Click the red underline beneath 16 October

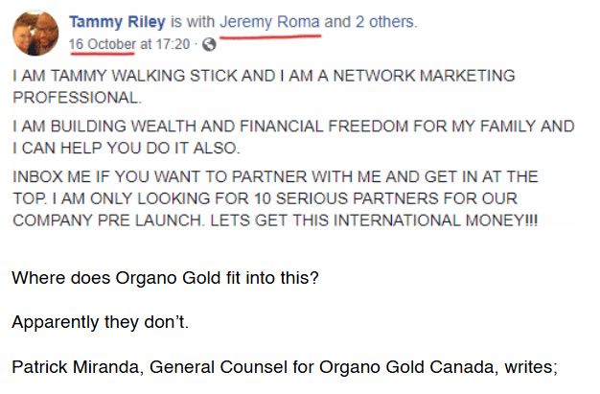[103, 54]
